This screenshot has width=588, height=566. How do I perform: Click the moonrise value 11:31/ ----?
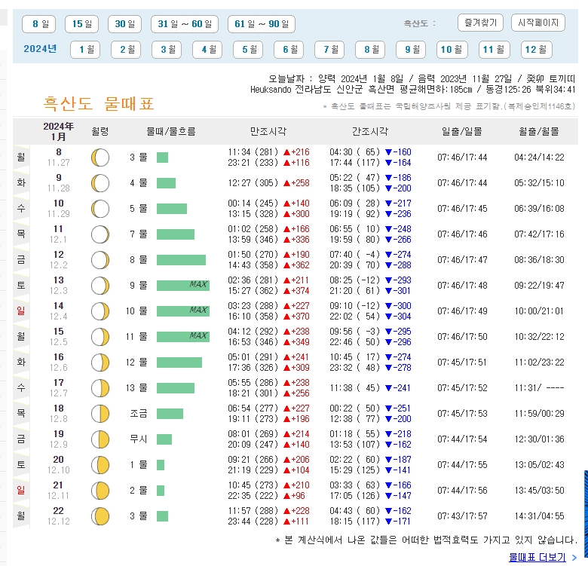[539, 388]
